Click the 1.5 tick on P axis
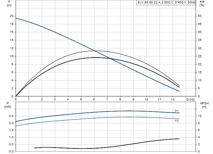 (11, 130)
